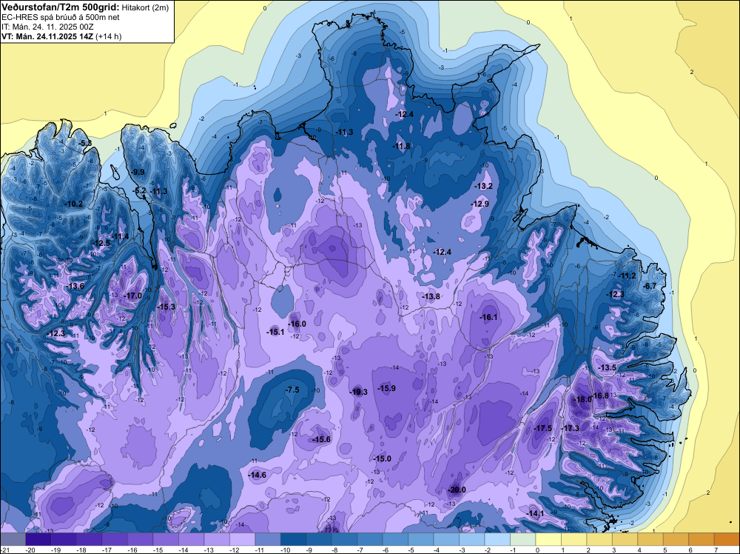Click the -20.0 temperature label on the map
Screen dimensions: 740x554
(x=457, y=490)
